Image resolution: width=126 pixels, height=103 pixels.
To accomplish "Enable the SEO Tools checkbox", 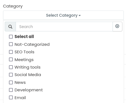I will 11,52.
